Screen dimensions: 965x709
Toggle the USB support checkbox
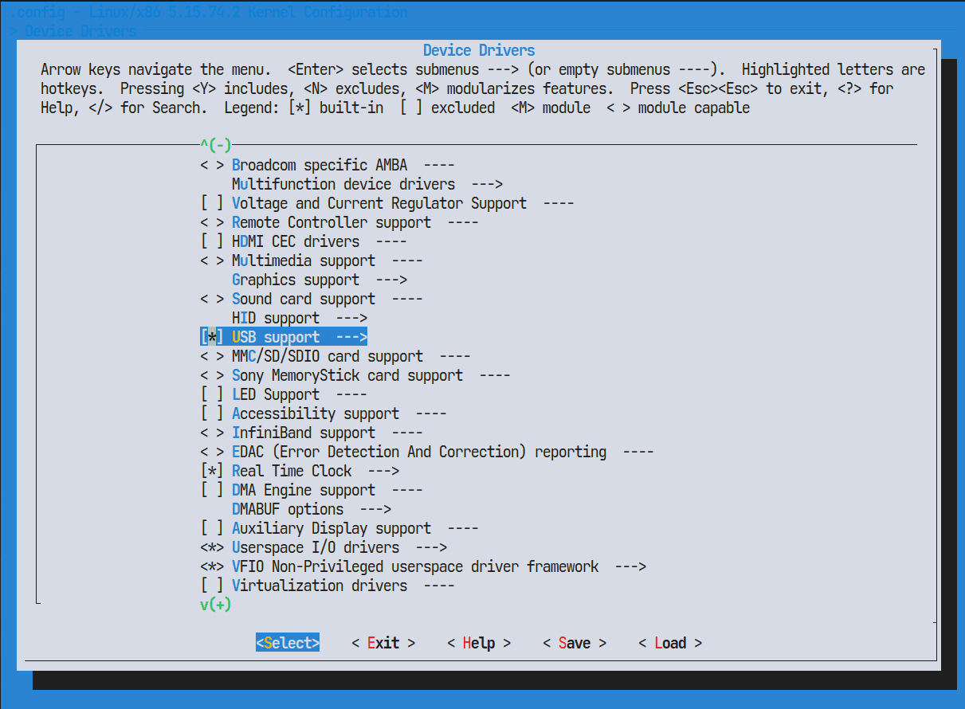point(212,337)
